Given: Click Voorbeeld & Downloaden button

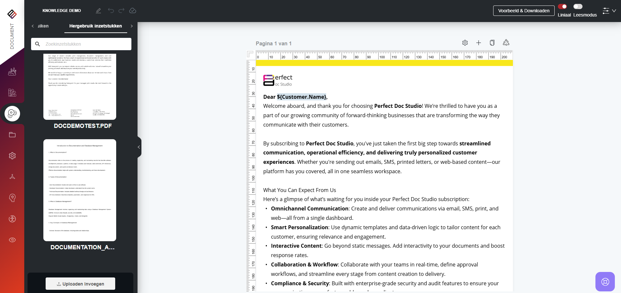Looking at the screenshot, I should 524,11.
